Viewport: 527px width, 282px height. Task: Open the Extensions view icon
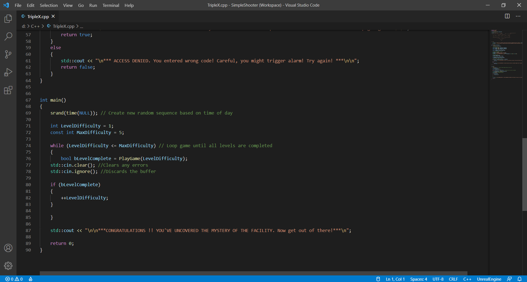click(8, 90)
